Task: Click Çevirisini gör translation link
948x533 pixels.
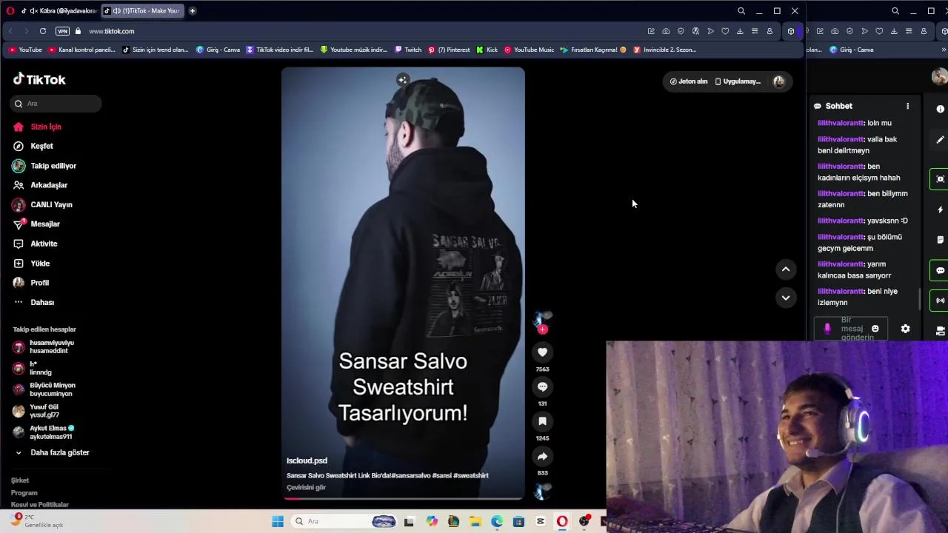Action: pos(306,487)
